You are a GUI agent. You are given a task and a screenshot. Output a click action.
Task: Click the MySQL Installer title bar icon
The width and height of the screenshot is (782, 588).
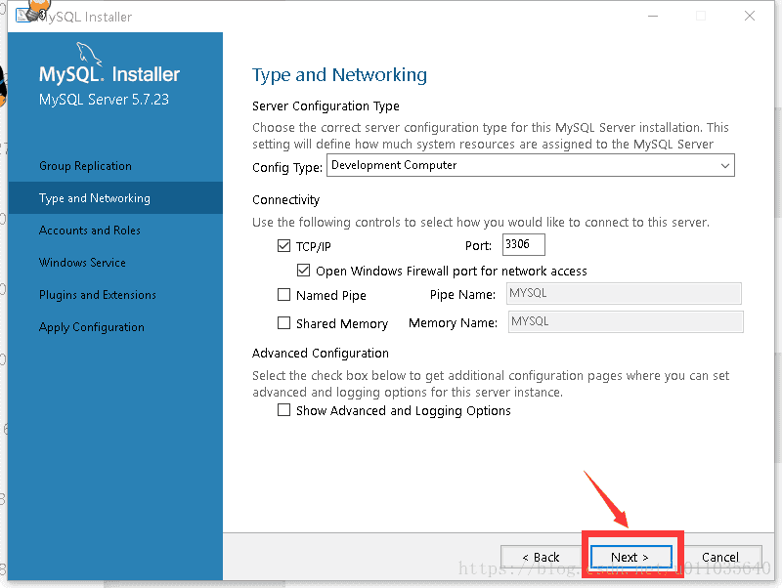point(23,16)
